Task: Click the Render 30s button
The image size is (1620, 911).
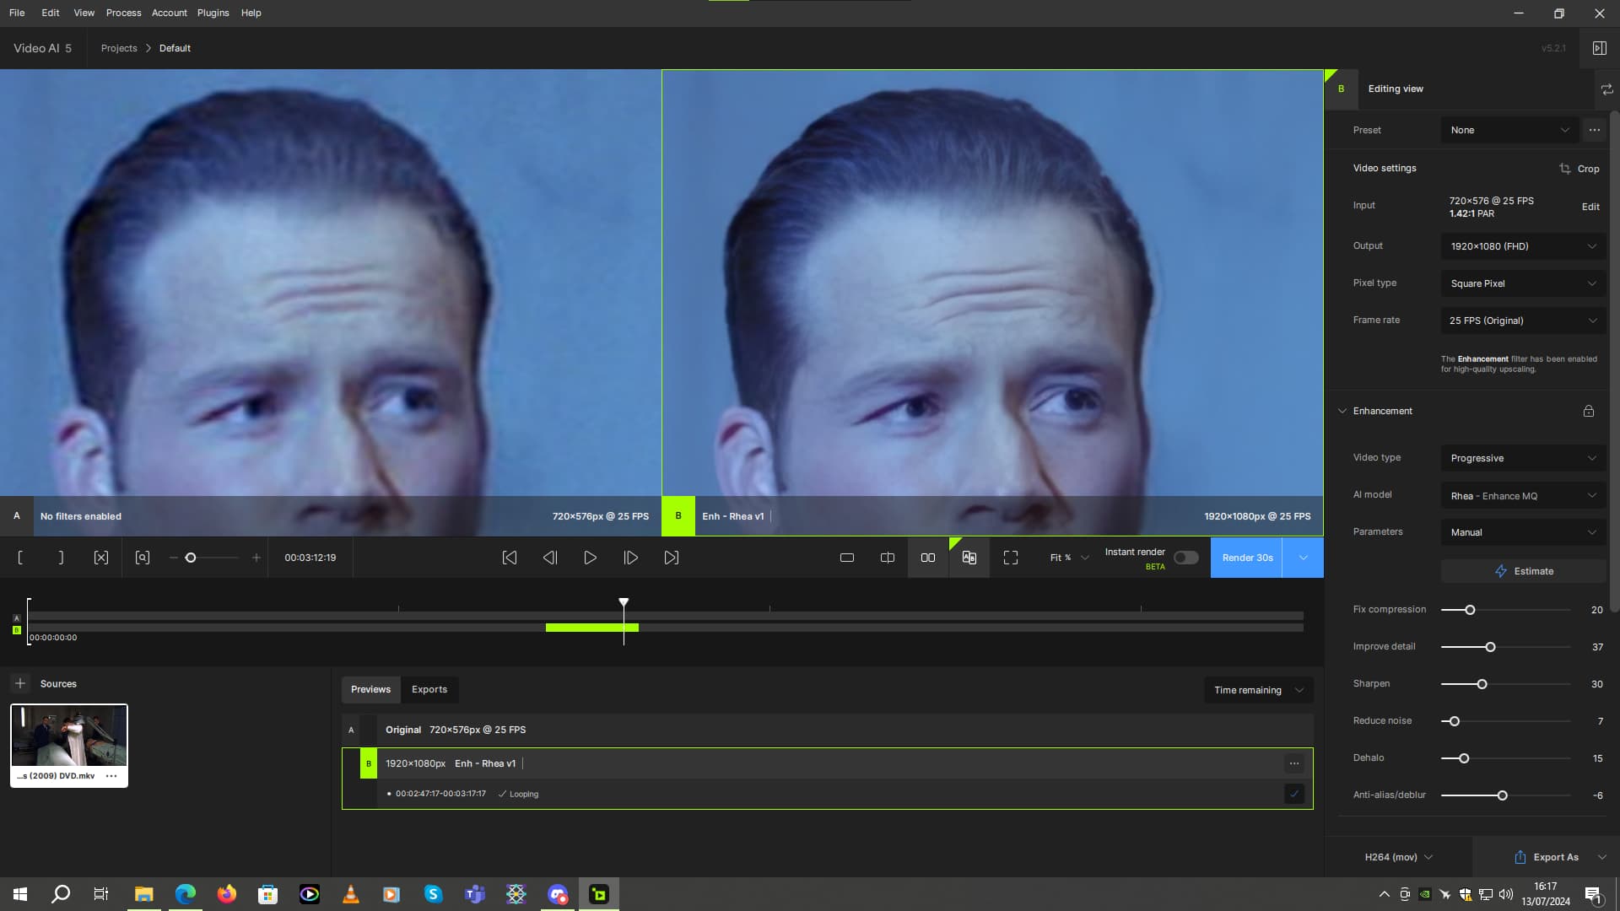Action: (x=1247, y=558)
